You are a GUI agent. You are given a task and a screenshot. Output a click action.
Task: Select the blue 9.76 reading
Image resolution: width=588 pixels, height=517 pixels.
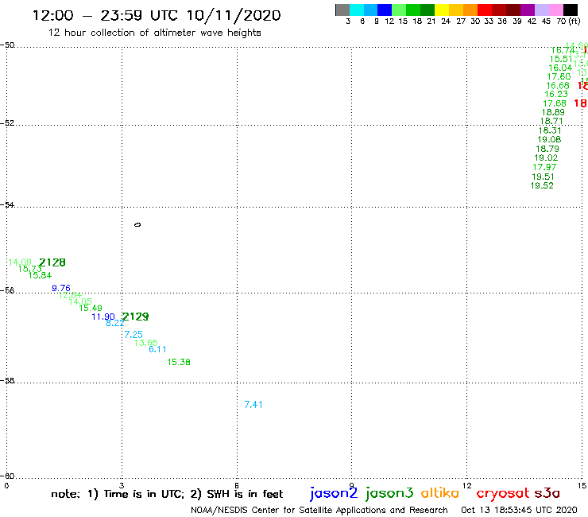tap(60, 288)
